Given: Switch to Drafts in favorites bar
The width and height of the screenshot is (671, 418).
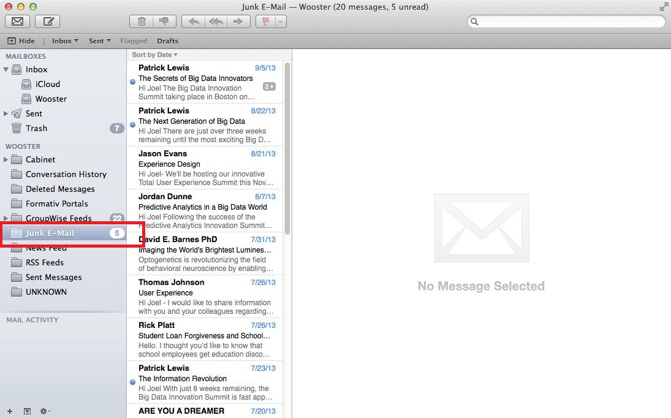Looking at the screenshot, I should click(x=167, y=41).
